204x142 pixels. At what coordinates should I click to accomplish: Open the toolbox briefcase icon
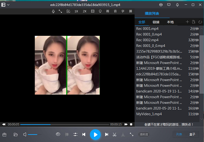click(4, 135)
